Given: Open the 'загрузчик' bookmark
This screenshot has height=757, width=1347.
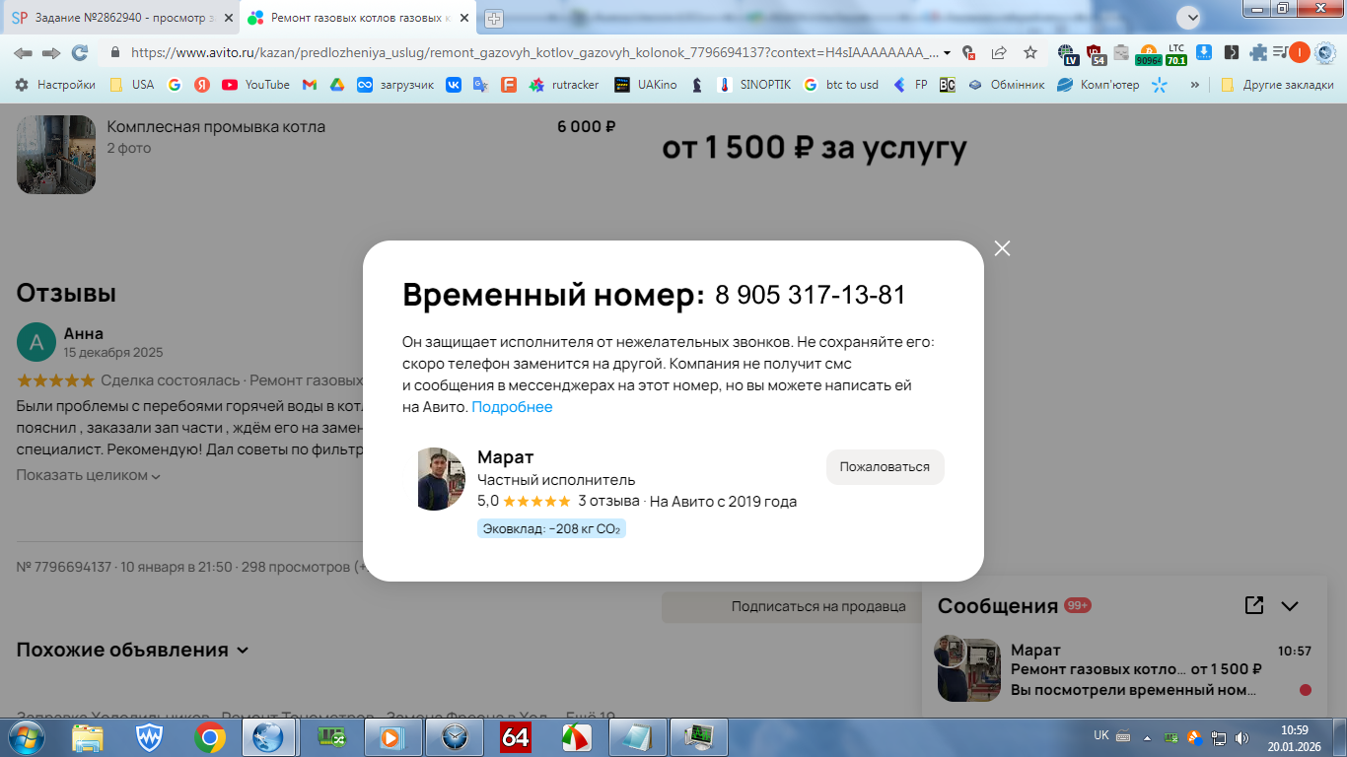Looking at the screenshot, I should (395, 85).
